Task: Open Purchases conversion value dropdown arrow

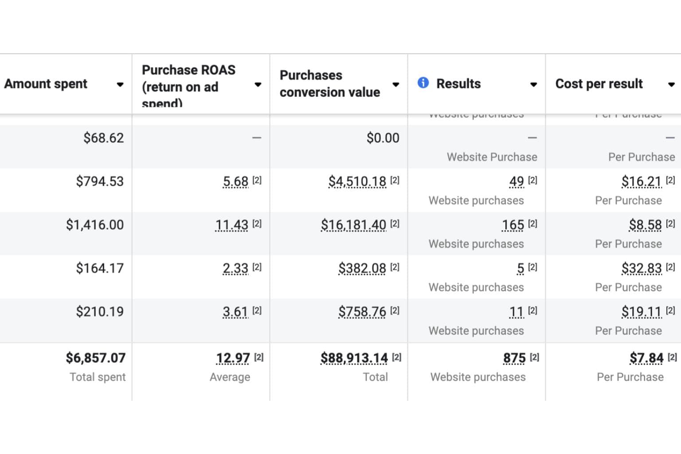Action: tap(395, 84)
